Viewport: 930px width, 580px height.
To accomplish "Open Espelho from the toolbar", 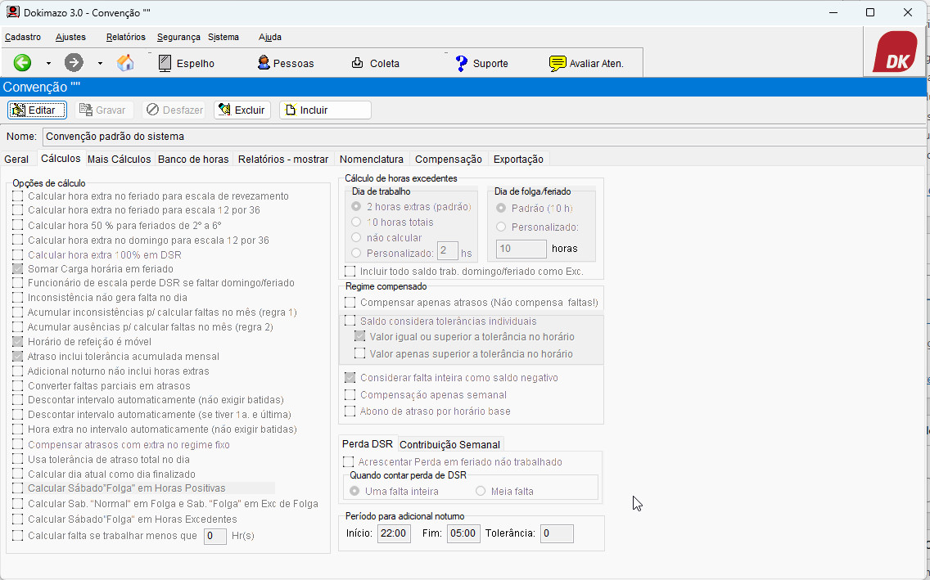I will point(186,63).
